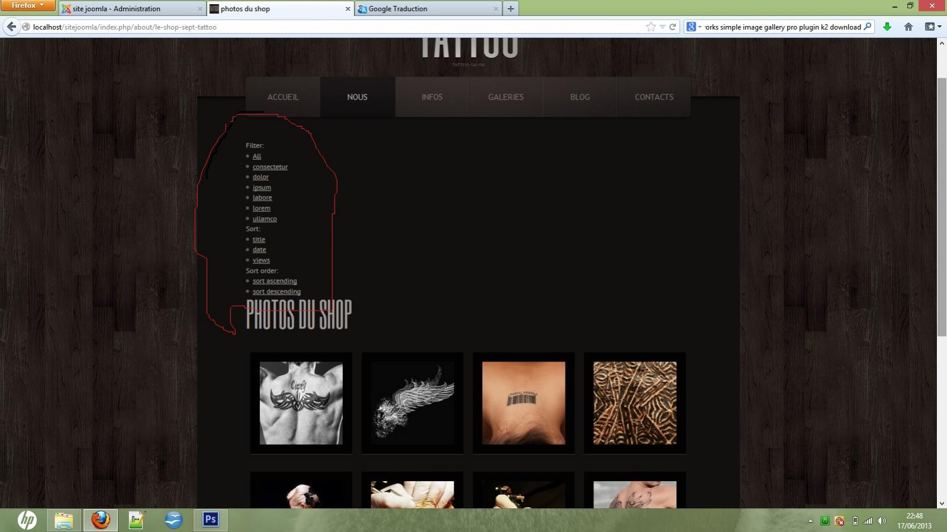The height and width of the screenshot is (532, 947).
Task: Filter gallery by lorem
Action: coord(261,208)
